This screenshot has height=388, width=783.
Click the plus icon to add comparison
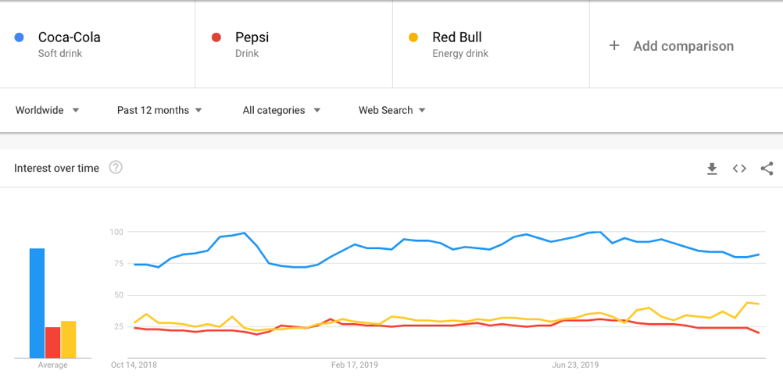click(x=614, y=46)
